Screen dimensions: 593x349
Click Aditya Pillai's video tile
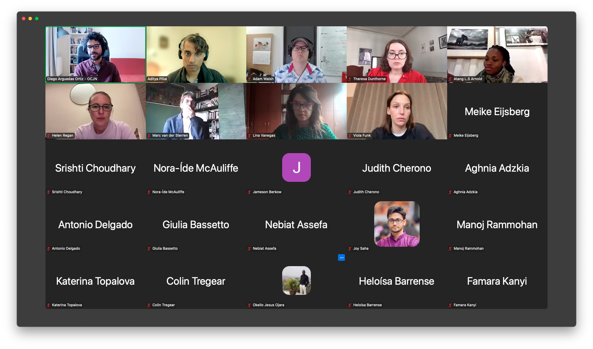[196, 54]
